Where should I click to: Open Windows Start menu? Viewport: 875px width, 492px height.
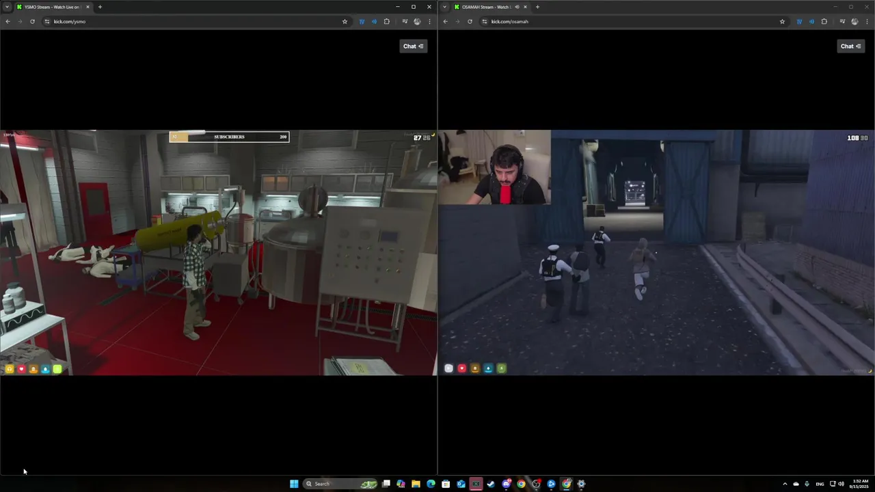294,484
